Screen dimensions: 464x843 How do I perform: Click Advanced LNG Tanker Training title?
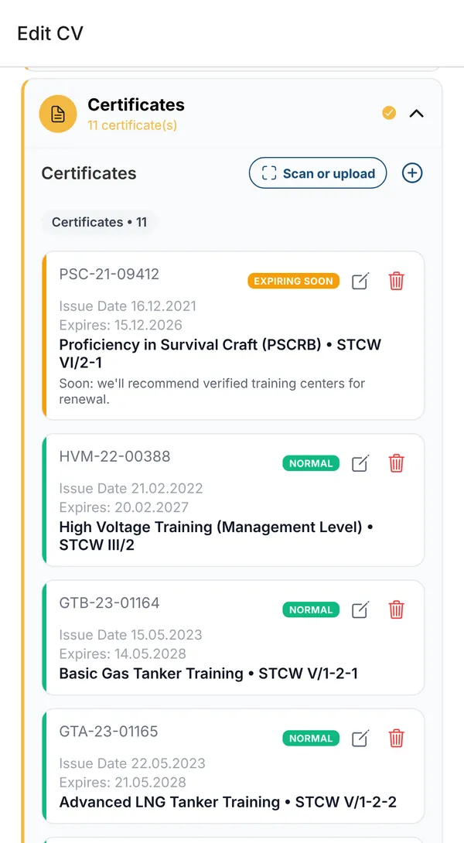228,802
